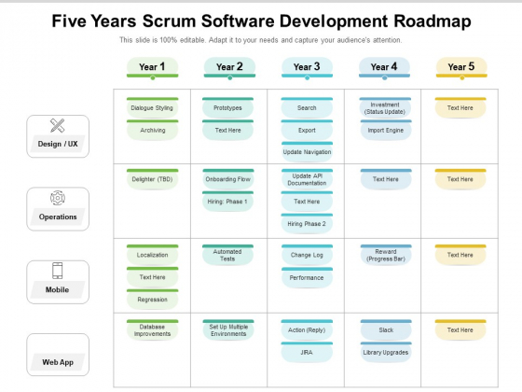The height and width of the screenshot is (392, 522).
Task: Click the teal dot marker under Year 2
Action: tap(229, 78)
